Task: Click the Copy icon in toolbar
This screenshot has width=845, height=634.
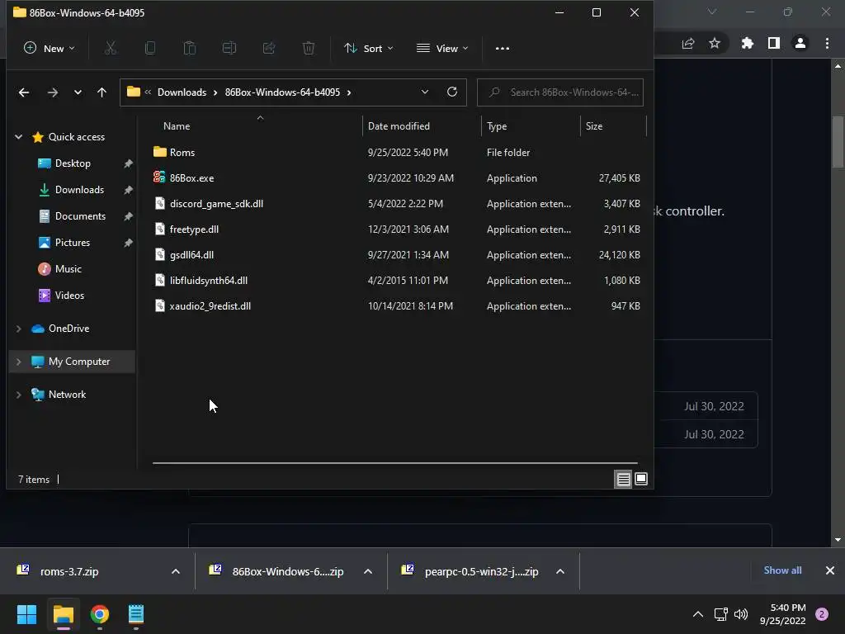Action: pyautogui.click(x=150, y=48)
